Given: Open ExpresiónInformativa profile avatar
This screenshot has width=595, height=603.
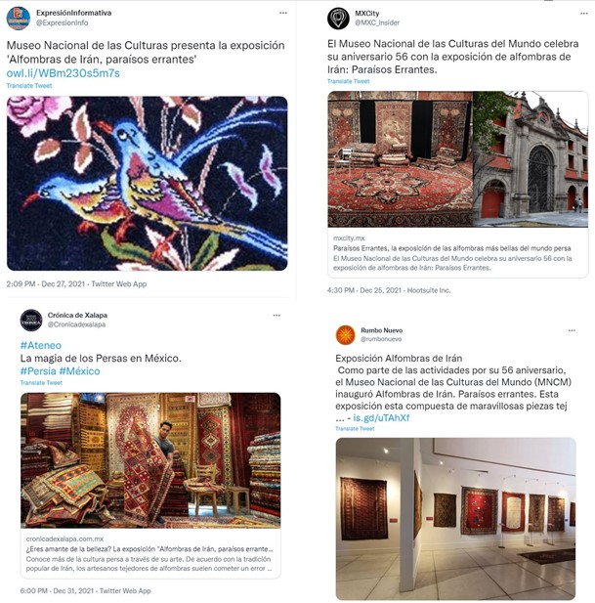Looking at the screenshot, I should point(18,18).
